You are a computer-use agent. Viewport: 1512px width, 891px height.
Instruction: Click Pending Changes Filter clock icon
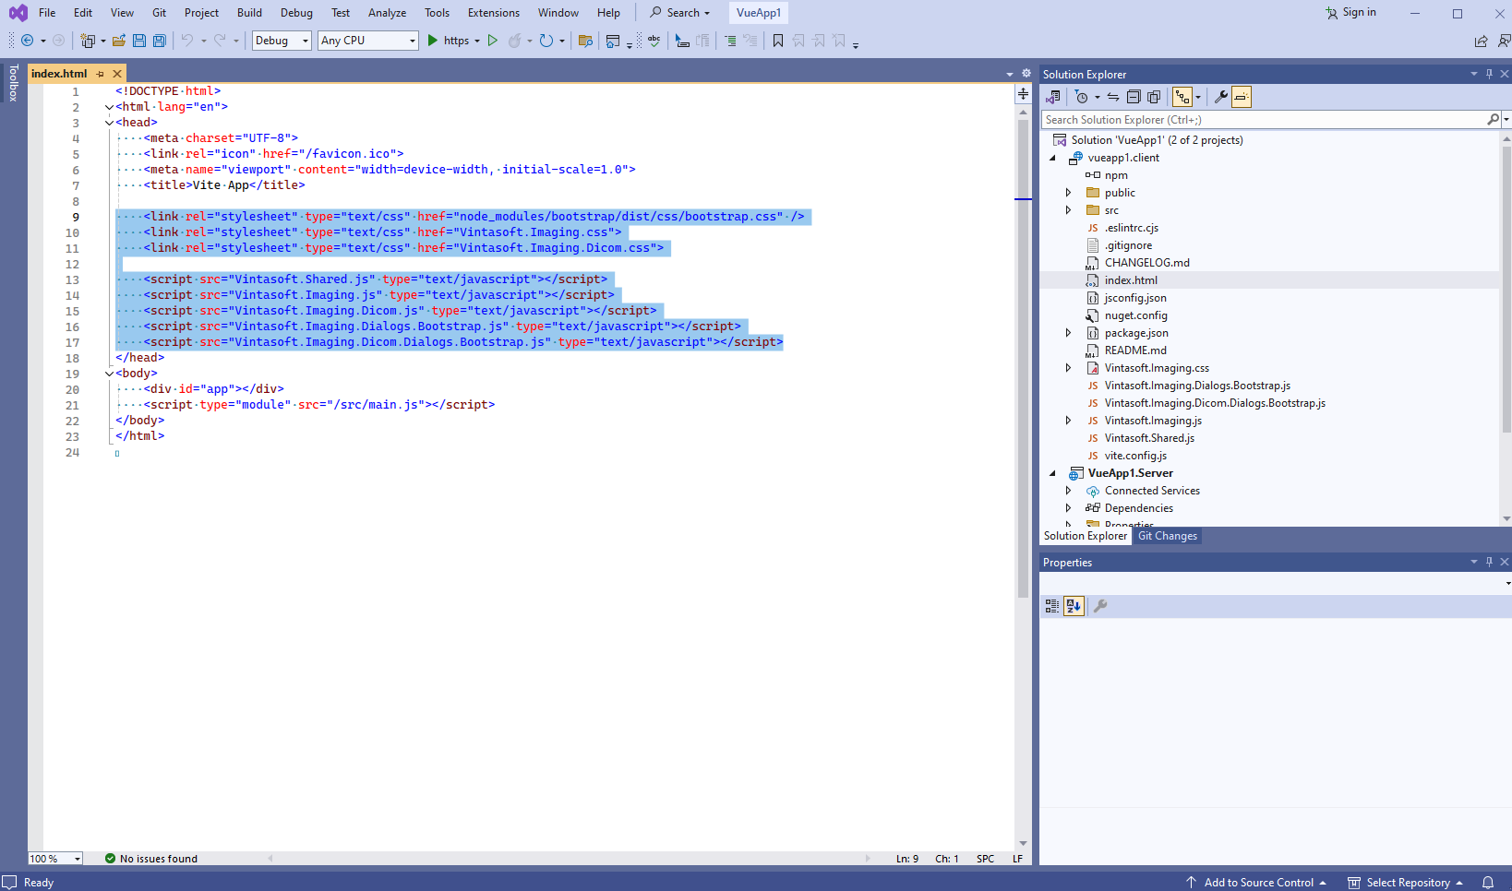[1082, 97]
